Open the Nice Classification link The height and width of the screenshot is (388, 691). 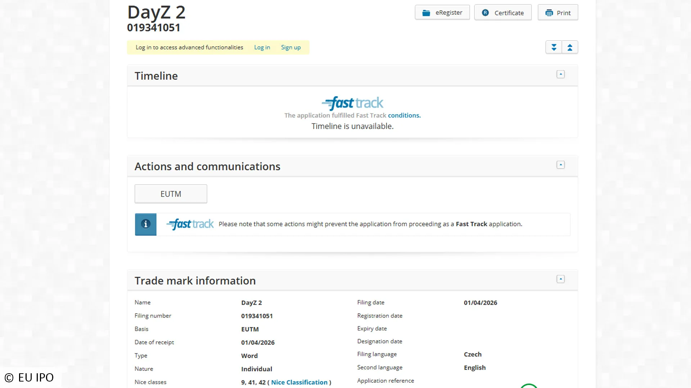coord(299,382)
